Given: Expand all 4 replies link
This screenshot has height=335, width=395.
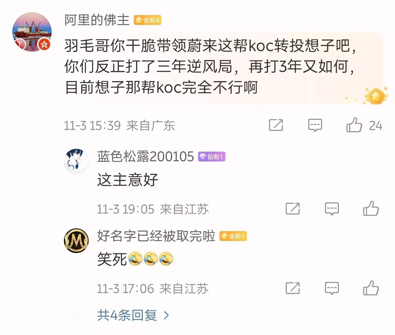Looking at the screenshot, I should (x=133, y=315).
